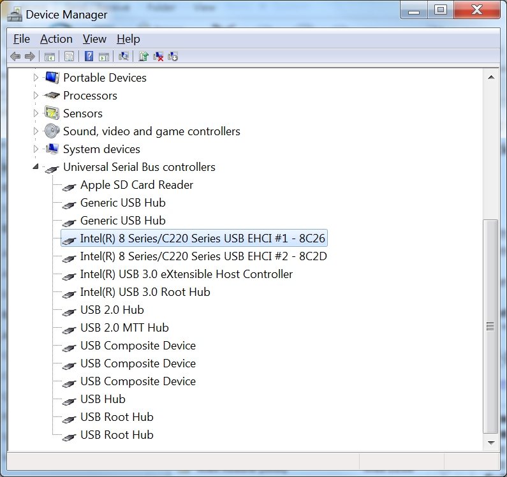Toggle the Show/Hide Console Tree toolbar icon

click(49, 57)
